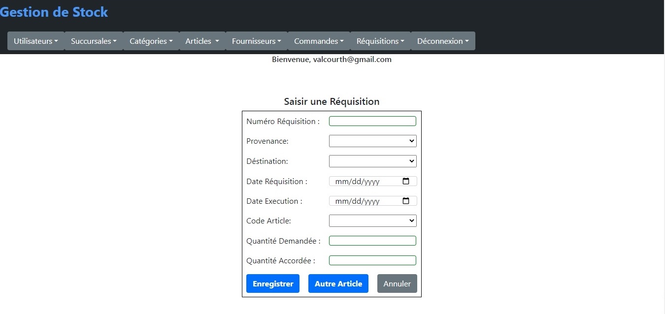665x314 pixels.
Task: Go to Gestion de Stock home link
Action: (54, 12)
